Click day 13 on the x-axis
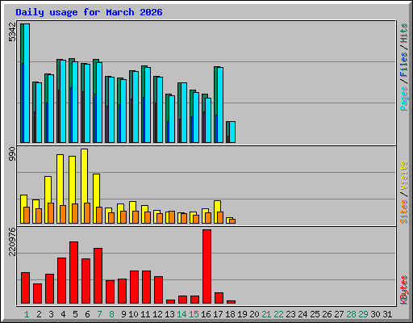The width and height of the screenshot is (413, 323). [169, 314]
